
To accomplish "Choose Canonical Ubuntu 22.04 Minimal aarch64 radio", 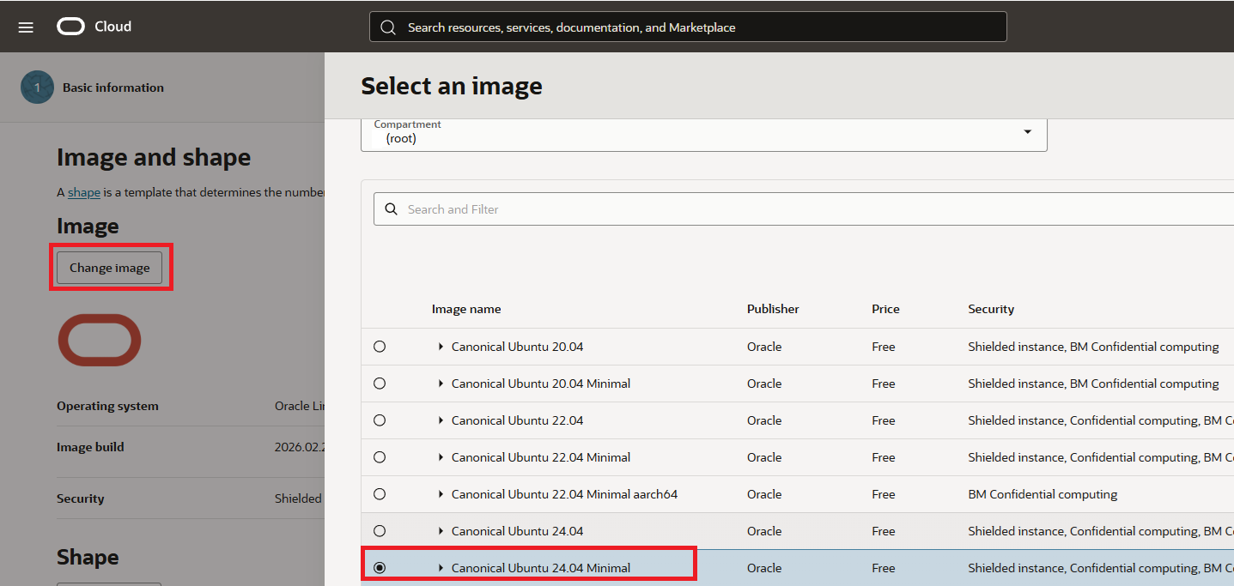I will [x=380, y=494].
